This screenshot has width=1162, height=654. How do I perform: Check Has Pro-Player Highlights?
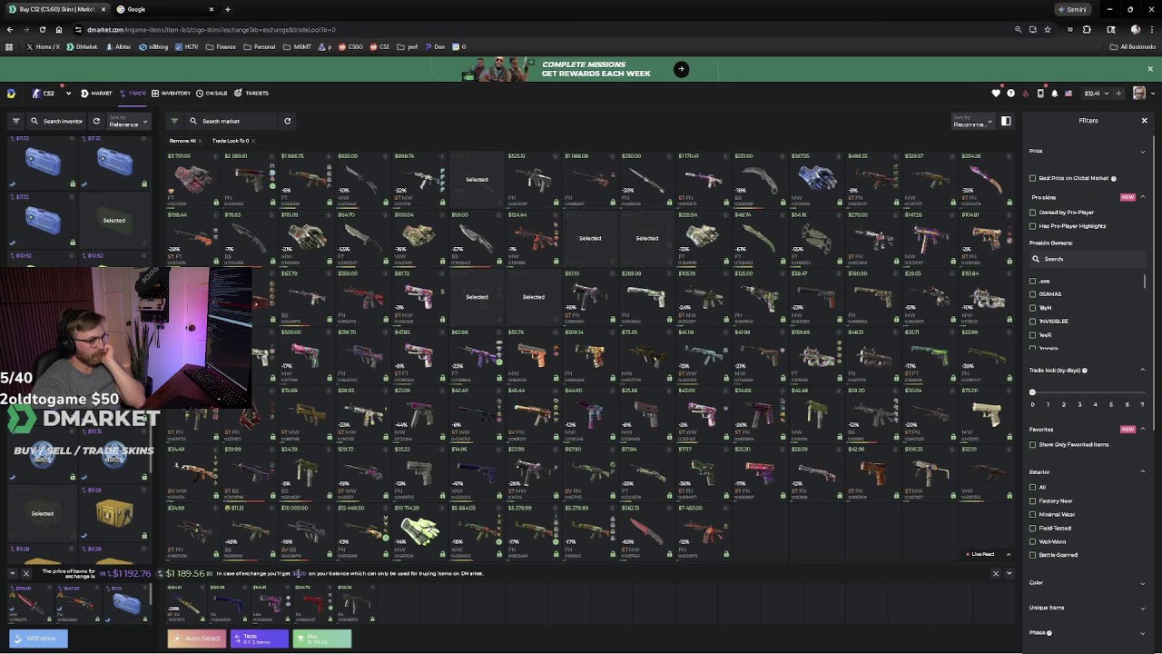point(1032,226)
